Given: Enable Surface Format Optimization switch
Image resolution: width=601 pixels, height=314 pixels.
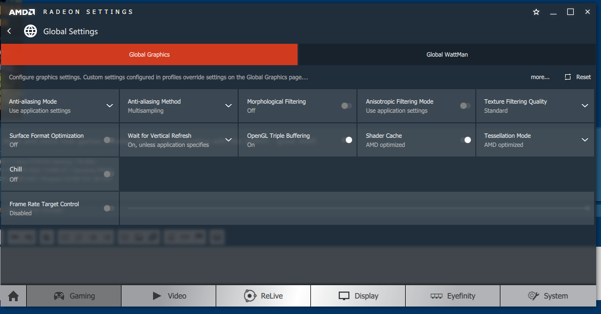Looking at the screenshot, I should 109,140.
